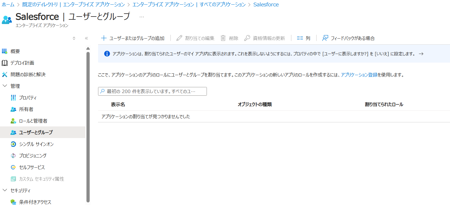The width and height of the screenshot is (450, 205).
Task: Click the pencil icon for 割り当ての編集
Action: (179, 38)
